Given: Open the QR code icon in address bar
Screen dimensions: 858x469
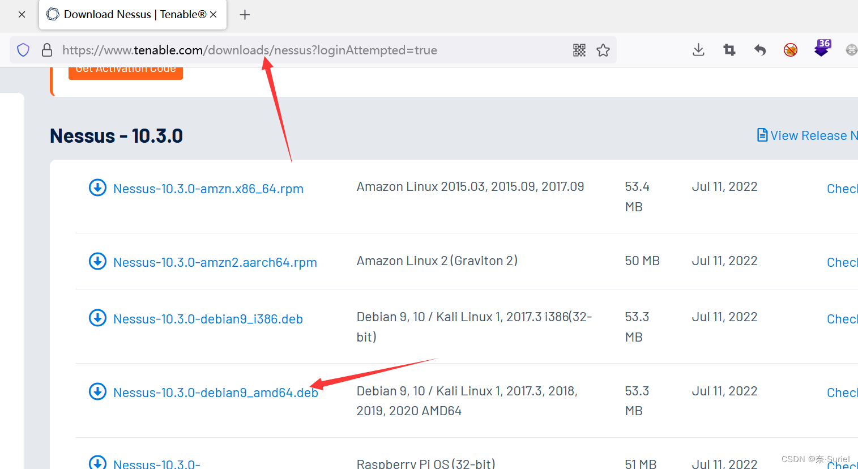Looking at the screenshot, I should click(x=579, y=50).
